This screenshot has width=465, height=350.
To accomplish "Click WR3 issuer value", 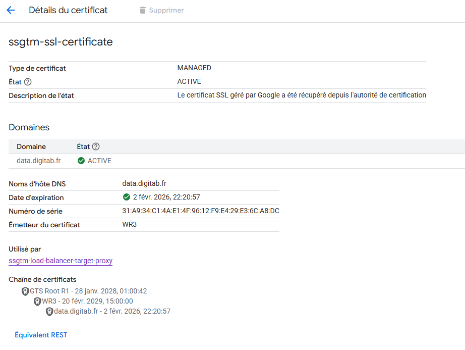I will pos(129,224).
